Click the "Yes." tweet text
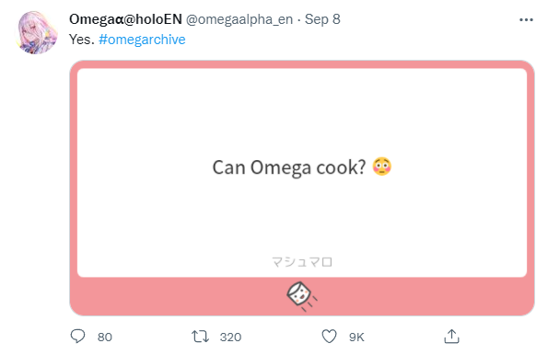Screen dimensions: 548x355 point(82,40)
